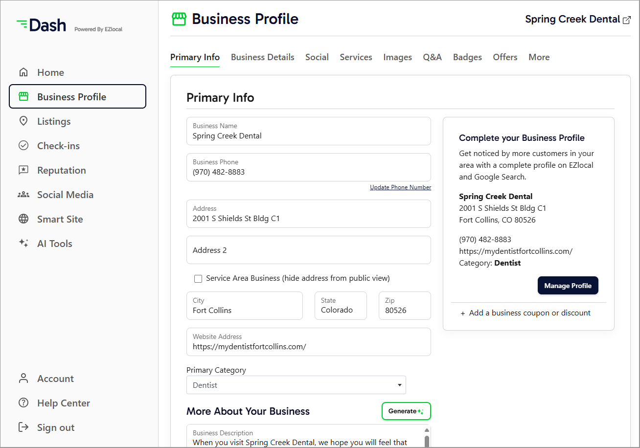Switch to the Social tab
640x448 pixels.
coord(317,57)
